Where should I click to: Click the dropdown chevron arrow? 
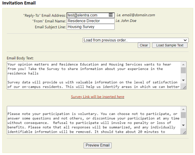[x=185, y=40]
